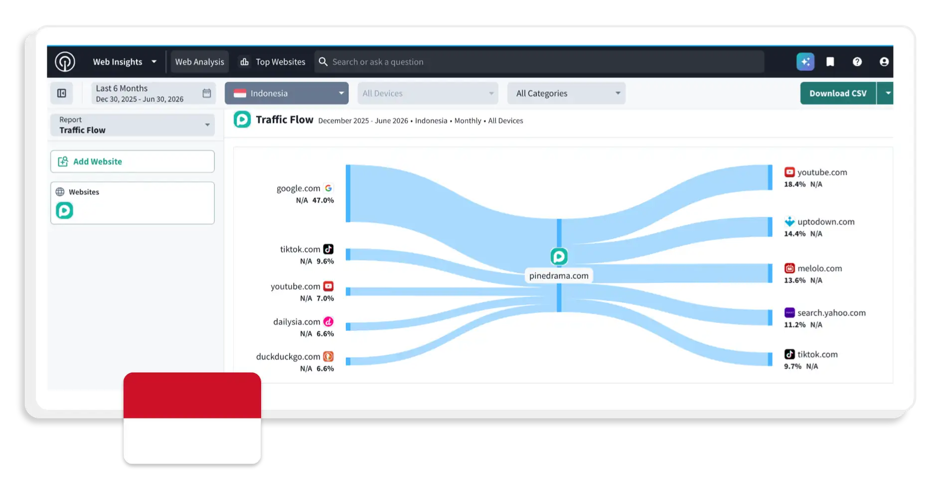Toggle the sidebar collapse panel icon
Screen dimensions: 941x496
click(62, 93)
